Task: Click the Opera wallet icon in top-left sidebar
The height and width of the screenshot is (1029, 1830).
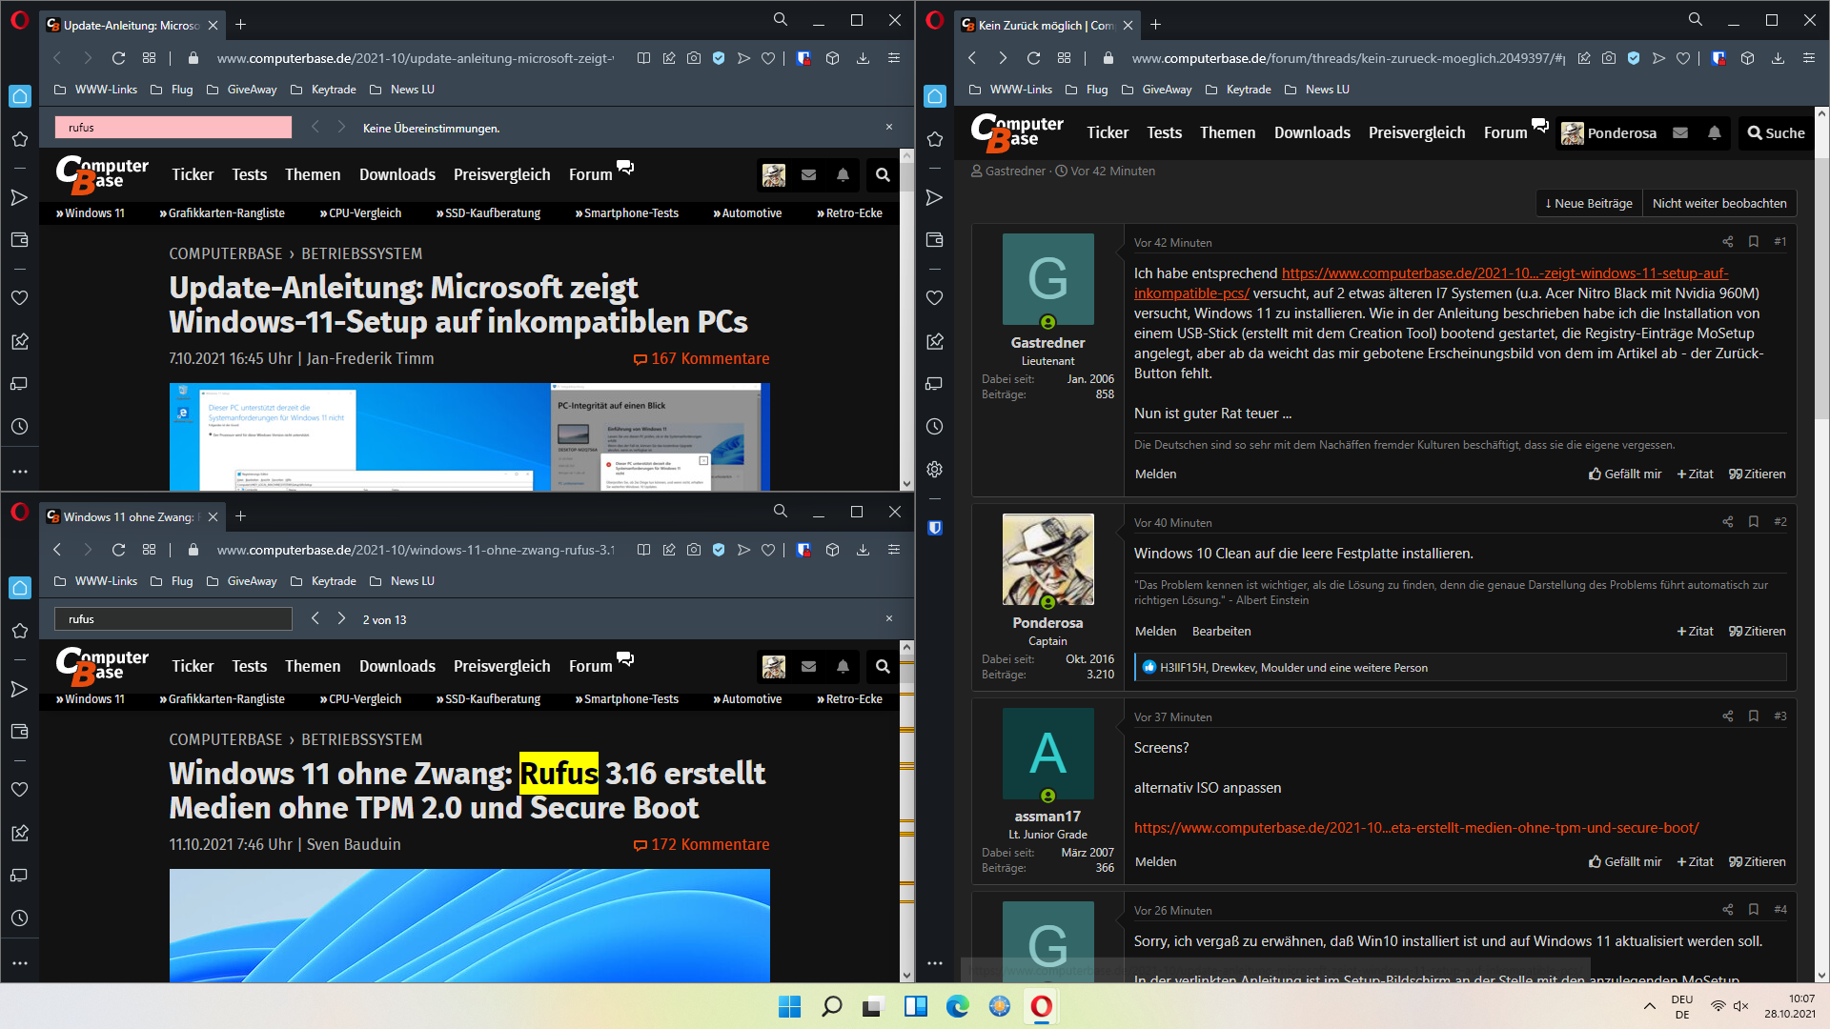Action: point(19,240)
